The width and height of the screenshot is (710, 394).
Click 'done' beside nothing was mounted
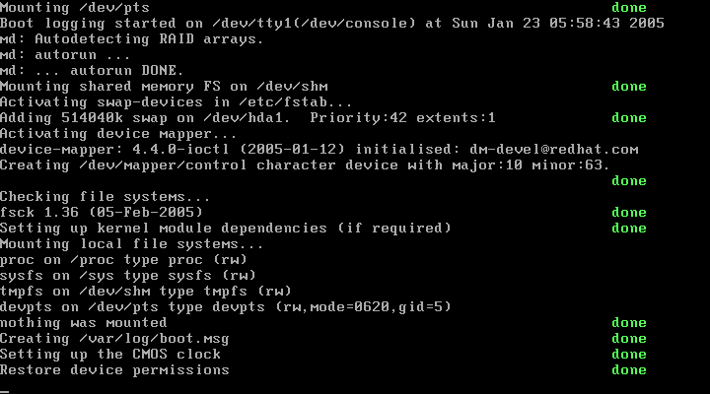click(x=629, y=323)
